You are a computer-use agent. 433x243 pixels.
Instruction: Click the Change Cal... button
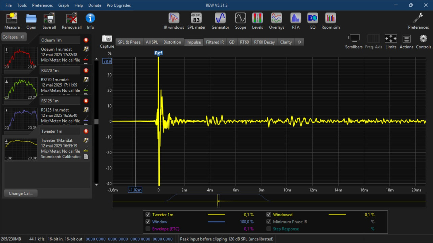[x=21, y=193]
